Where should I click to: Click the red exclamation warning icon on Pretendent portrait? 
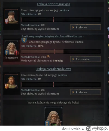[16, 53]
